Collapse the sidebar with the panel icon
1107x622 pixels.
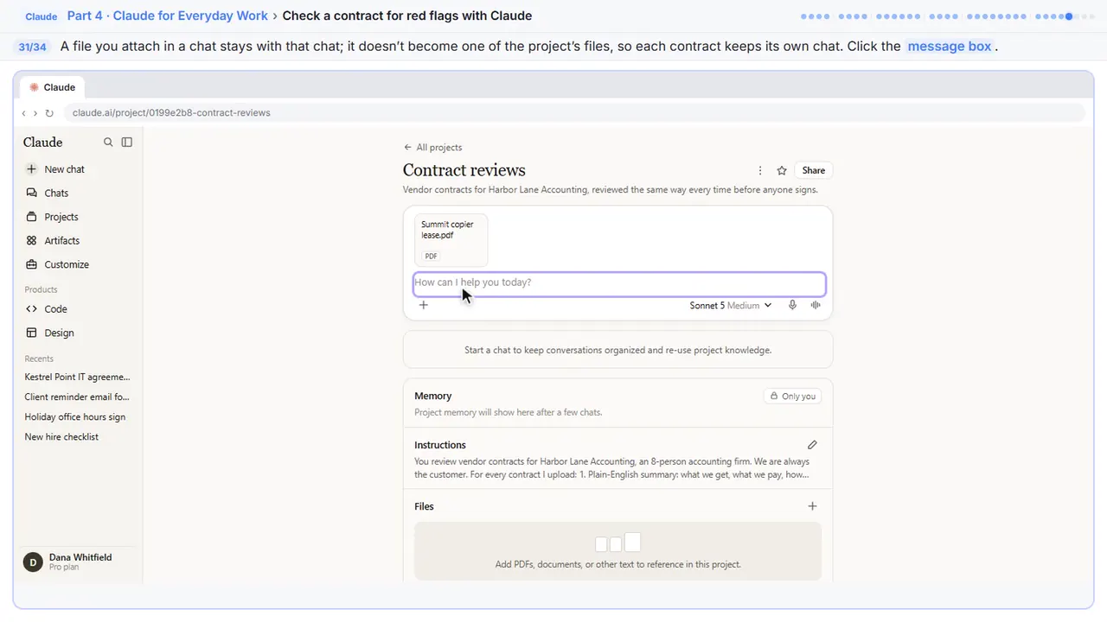point(127,143)
